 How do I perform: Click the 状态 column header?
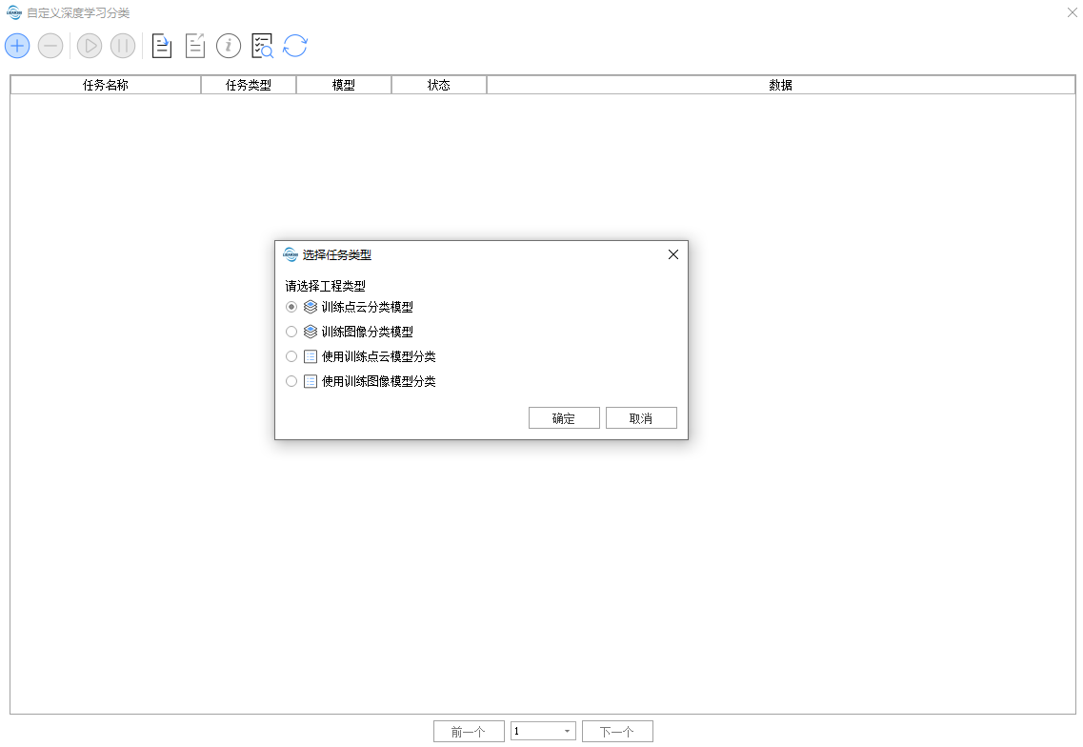[438, 85]
